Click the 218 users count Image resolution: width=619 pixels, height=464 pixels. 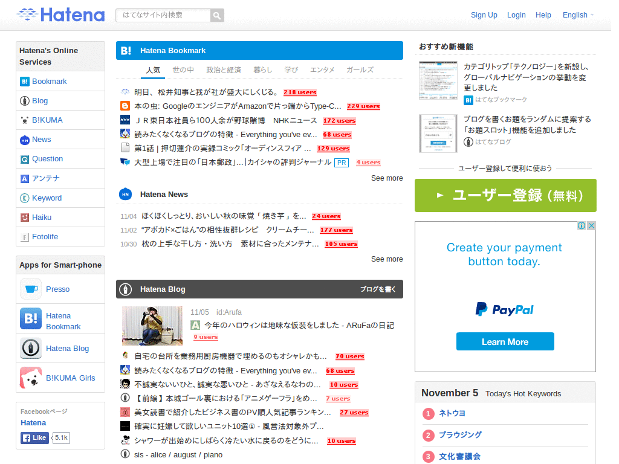(x=300, y=92)
